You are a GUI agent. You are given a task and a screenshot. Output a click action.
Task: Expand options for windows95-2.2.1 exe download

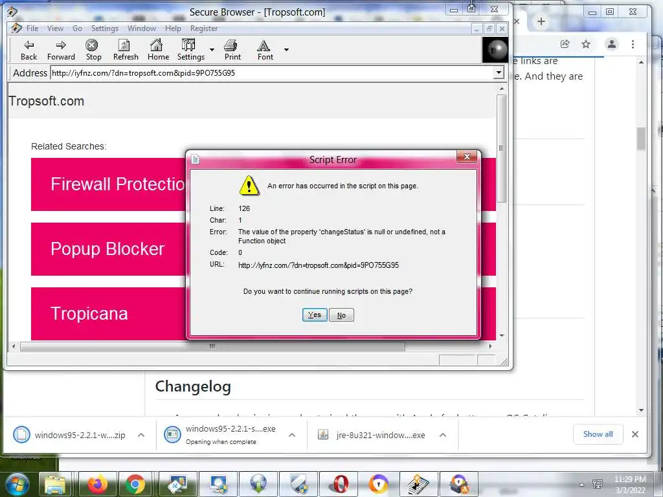292,435
